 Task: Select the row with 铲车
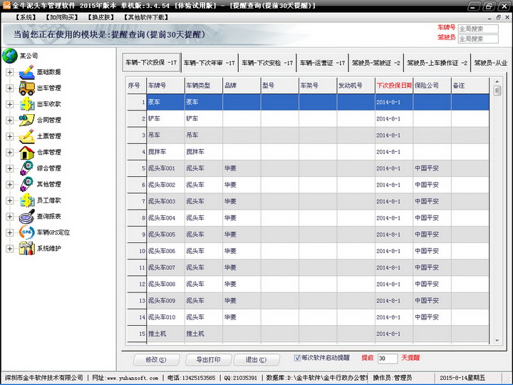point(308,119)
